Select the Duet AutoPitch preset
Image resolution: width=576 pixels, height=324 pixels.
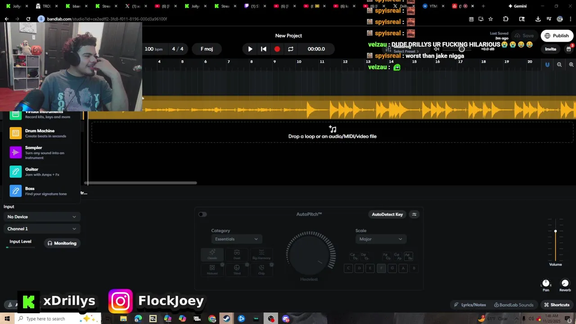click(x=237, y=254)
